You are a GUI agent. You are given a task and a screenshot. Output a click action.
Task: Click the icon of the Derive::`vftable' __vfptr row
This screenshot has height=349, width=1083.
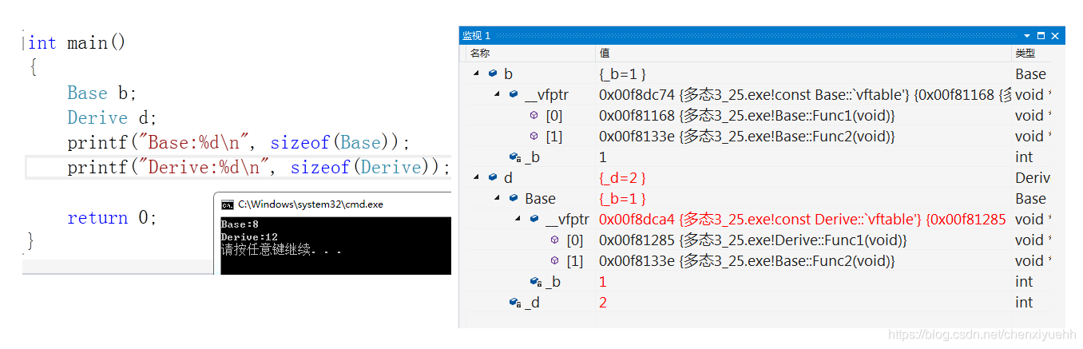(x=534, y=219)
